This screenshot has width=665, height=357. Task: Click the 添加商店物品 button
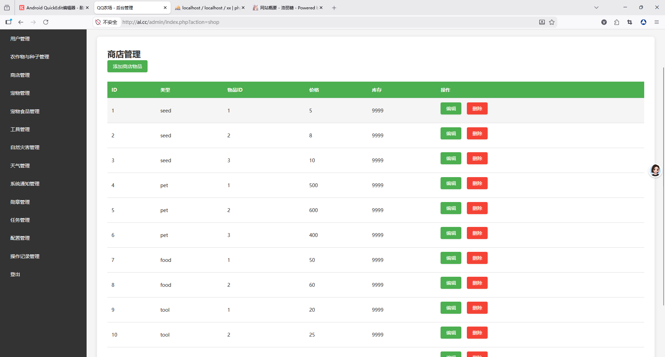click(127, 66)
